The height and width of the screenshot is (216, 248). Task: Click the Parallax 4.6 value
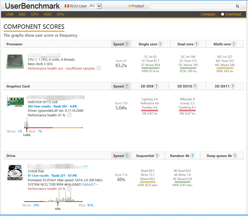coord(150,107)
